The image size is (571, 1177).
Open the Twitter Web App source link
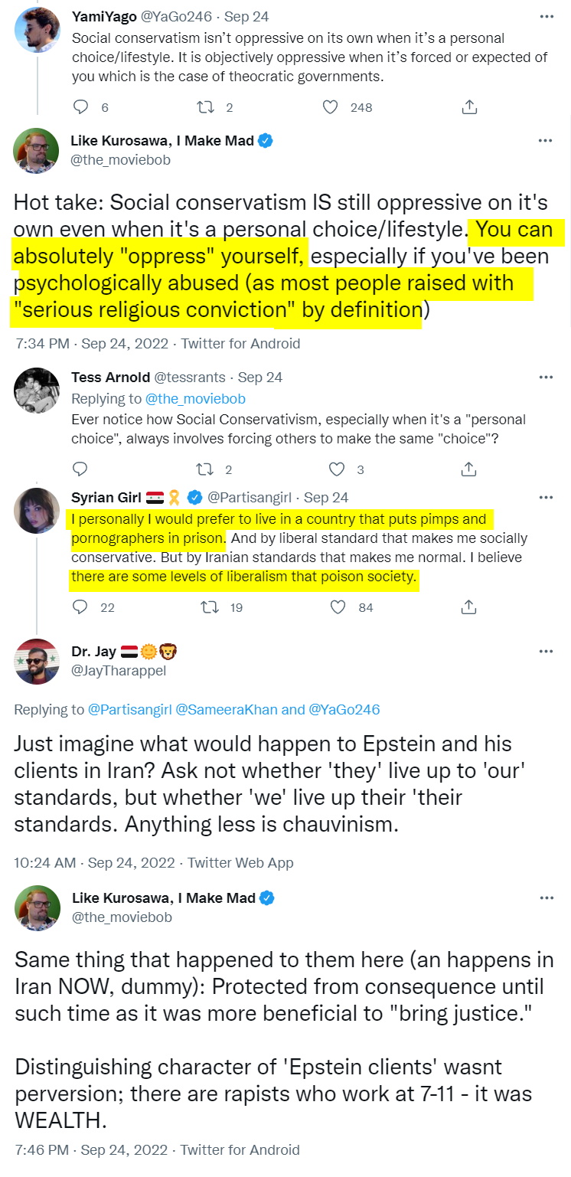click(x=240, y=862)
